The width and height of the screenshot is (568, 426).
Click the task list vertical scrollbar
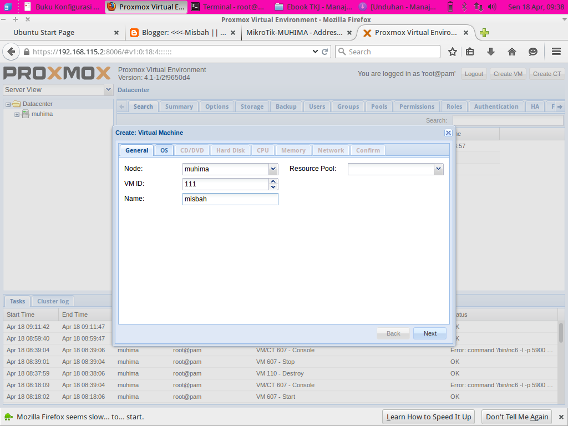[561, 333]
